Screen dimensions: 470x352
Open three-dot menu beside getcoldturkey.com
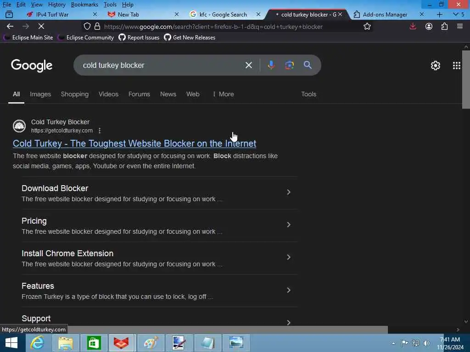[x=100, y=131]
